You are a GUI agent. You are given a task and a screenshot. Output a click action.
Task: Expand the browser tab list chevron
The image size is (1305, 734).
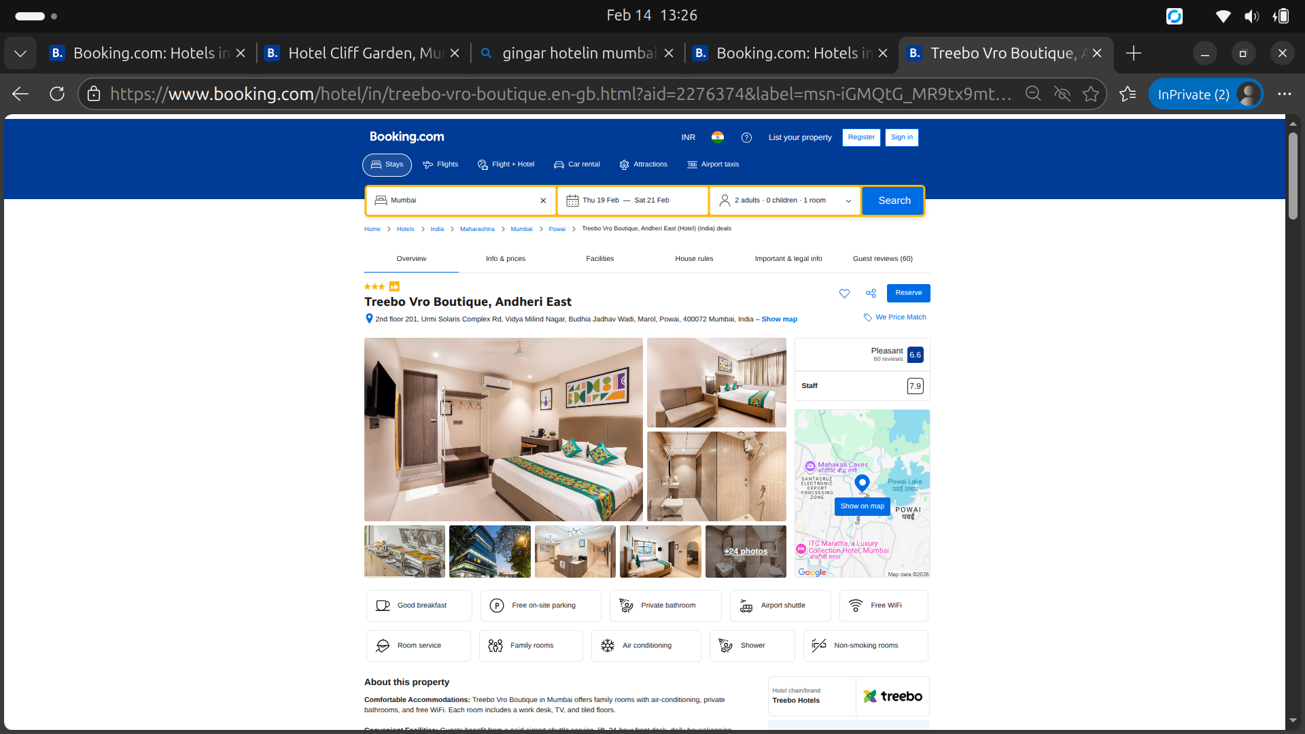(20, 53)
